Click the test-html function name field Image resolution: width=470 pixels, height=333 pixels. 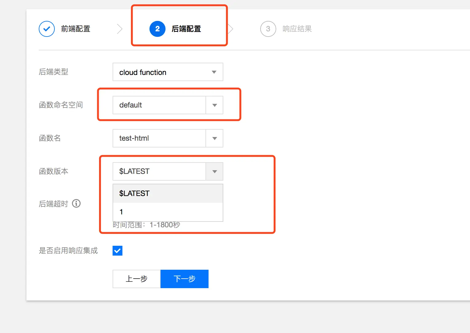pyautogui.click(x=159, y=138)
